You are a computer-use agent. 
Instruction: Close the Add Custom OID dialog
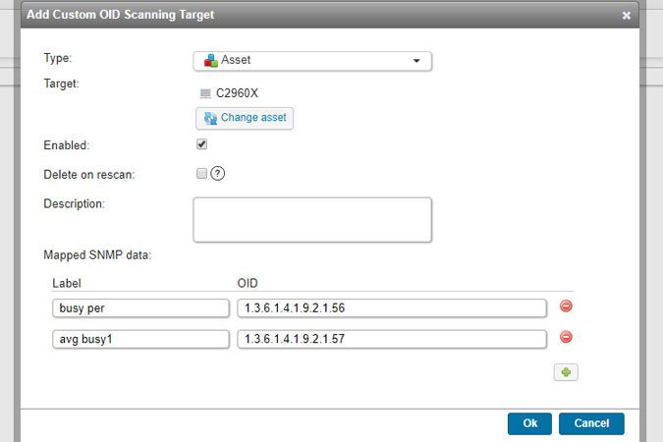tap(626, 16)
